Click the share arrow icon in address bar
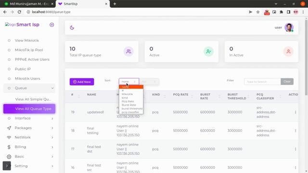308x173 pixels. 250,12
